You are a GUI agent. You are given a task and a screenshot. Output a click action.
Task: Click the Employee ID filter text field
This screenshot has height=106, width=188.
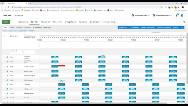coord(16,53)
